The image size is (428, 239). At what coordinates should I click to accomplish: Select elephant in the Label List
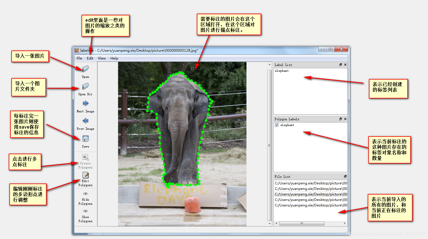click(282, 71)
